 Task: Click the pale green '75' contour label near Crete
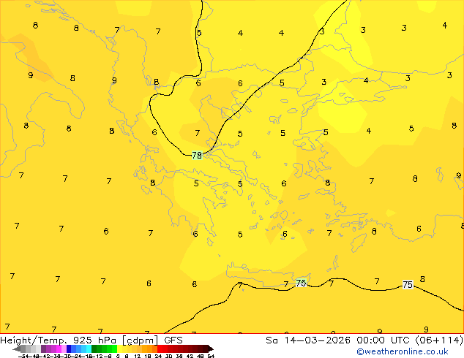pos(301,283)
